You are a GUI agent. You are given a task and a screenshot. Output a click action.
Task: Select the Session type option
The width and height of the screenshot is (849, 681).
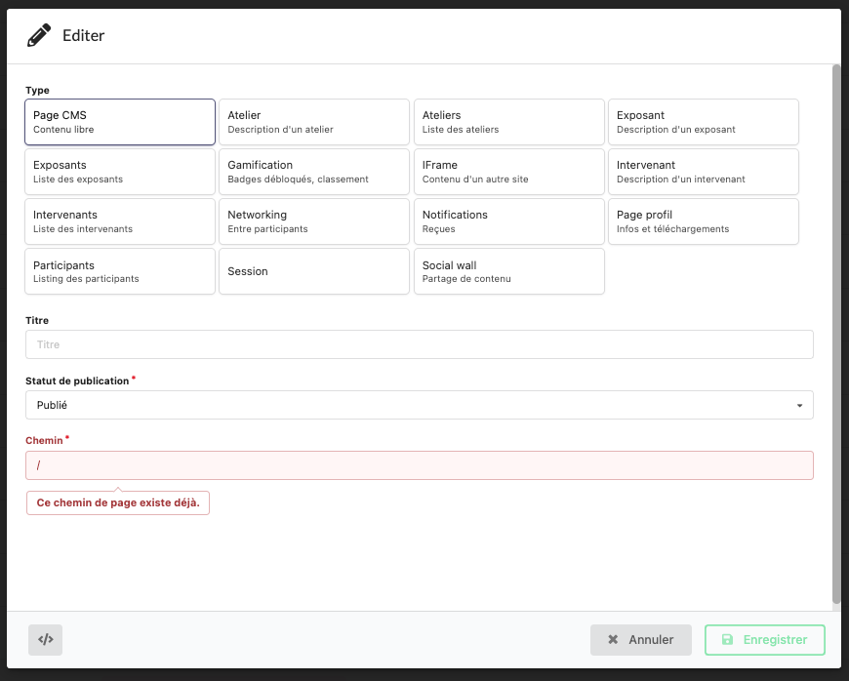click(313, 271)
